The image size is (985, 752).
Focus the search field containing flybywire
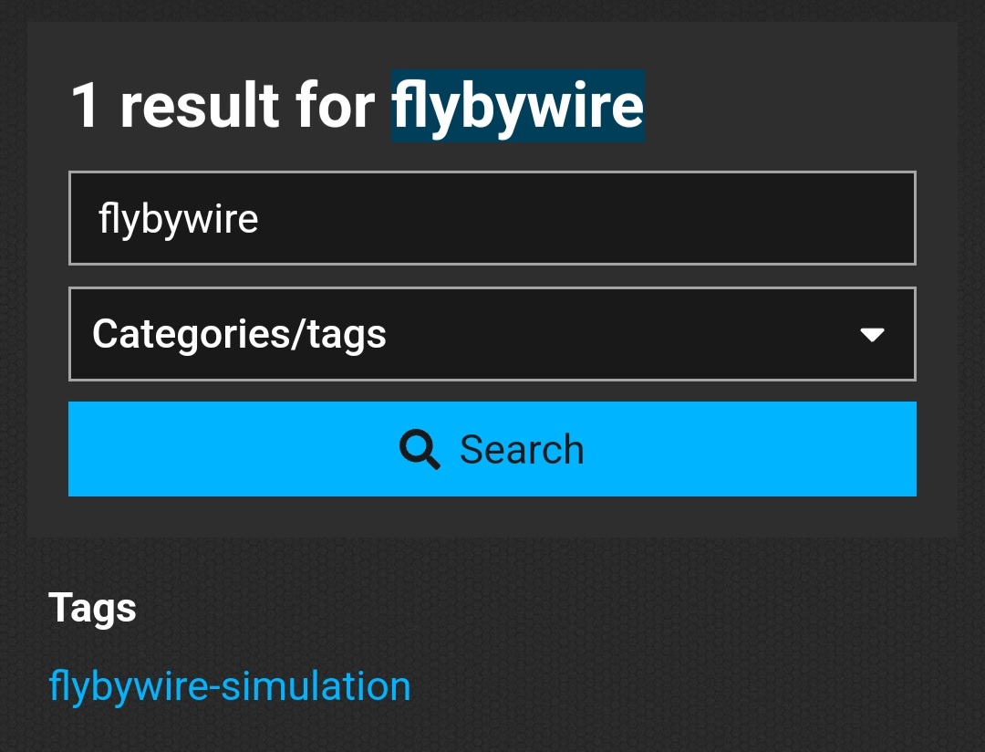(x=493, y=218)
